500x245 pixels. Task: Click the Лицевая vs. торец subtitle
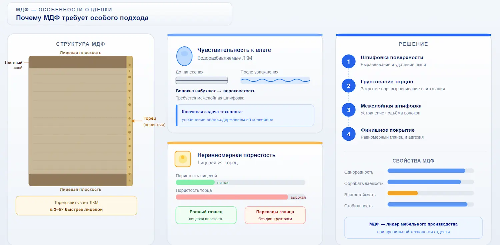[x=217, y=163]
